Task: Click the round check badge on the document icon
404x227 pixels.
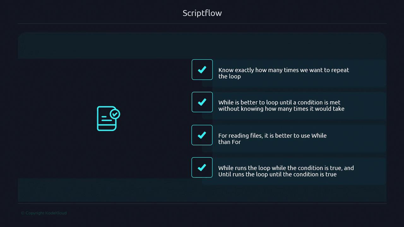Action: [x=115, y=113]
